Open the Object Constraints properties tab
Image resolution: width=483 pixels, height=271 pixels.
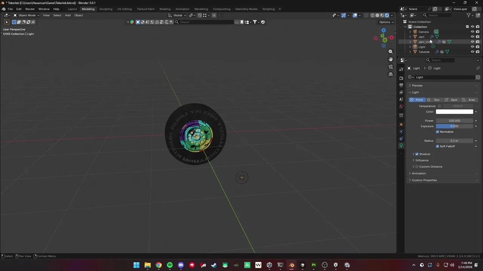401,139
